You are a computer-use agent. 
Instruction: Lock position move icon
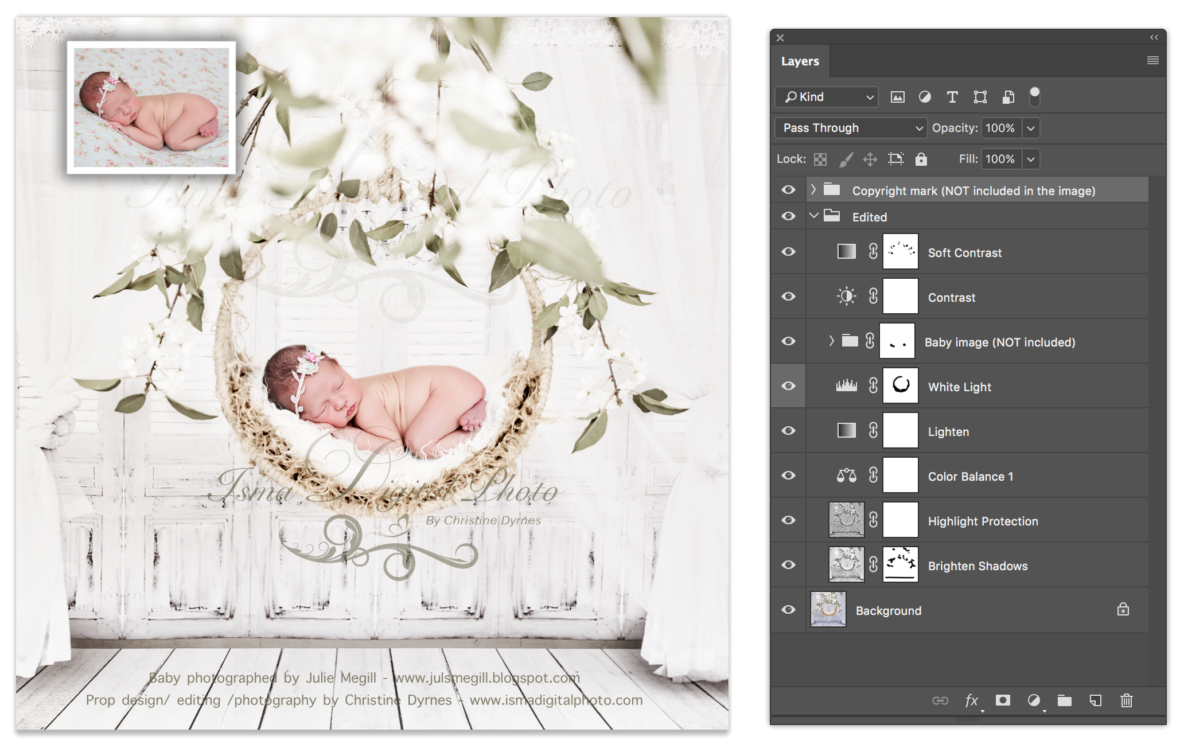click(x=870, y=159)
